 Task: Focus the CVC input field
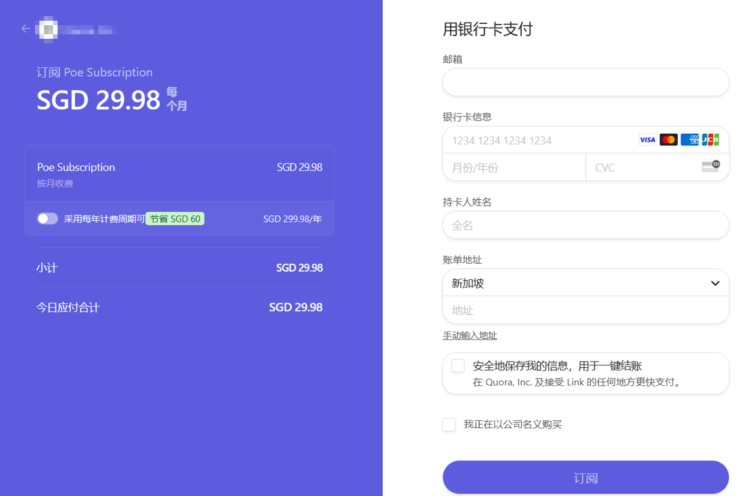(657, 167)
